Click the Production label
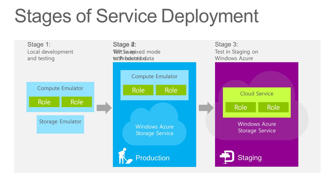The image size is (335, 189). coord(152,158)
